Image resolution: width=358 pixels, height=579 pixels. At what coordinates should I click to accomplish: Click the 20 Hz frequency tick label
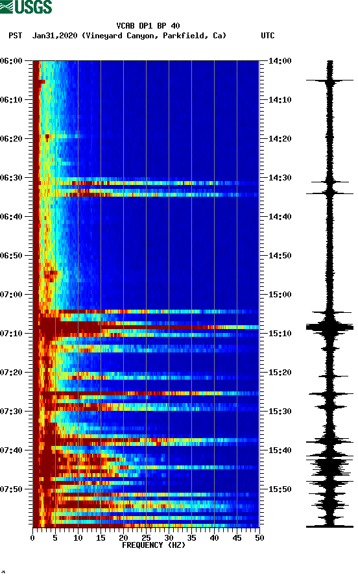[x=123, y=538]
